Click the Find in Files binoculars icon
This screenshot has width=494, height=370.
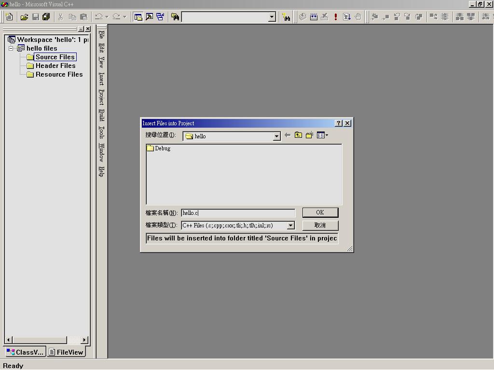tap(175, 17)
